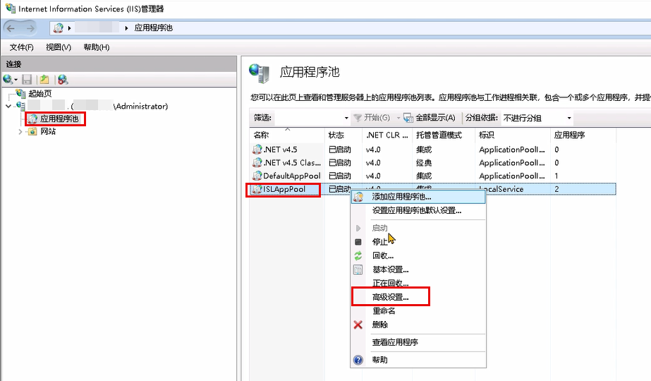Click Show All (全部显示) button
This screenshot has height=381, width=651.
click(x=430, y=118)
